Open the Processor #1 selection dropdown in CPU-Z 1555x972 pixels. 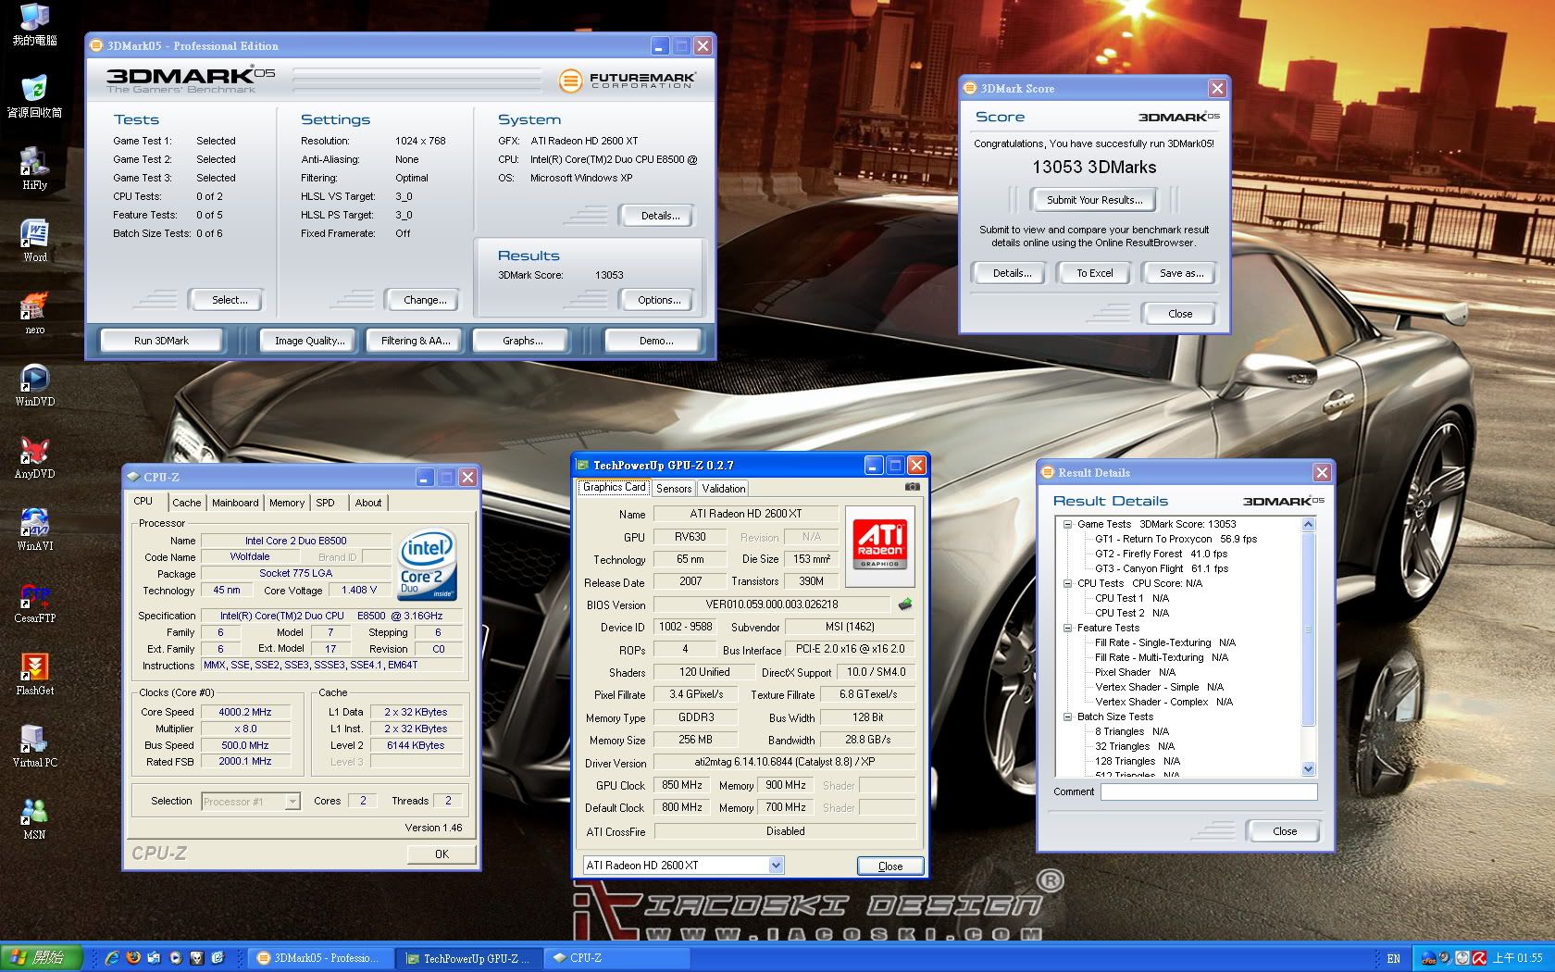(x=292, y=801)
